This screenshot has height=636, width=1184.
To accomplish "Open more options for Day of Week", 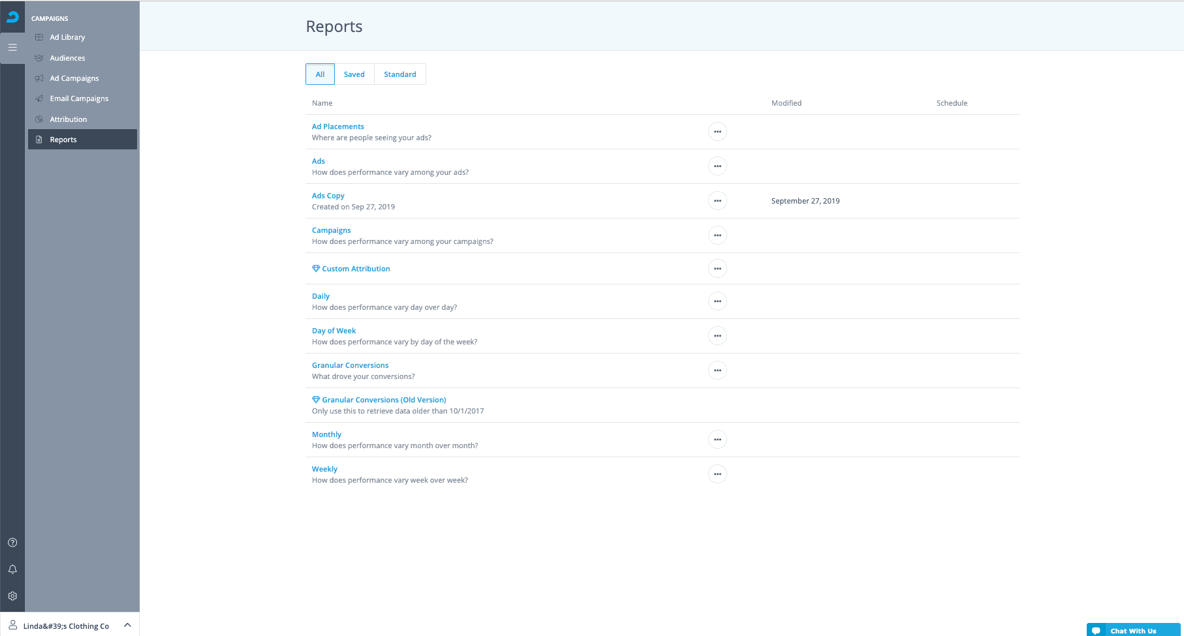I will pos(717,336).
